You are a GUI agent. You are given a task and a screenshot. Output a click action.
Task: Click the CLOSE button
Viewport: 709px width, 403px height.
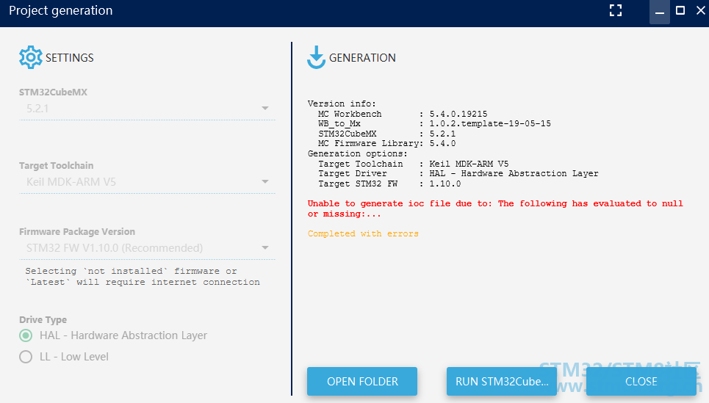641,381
